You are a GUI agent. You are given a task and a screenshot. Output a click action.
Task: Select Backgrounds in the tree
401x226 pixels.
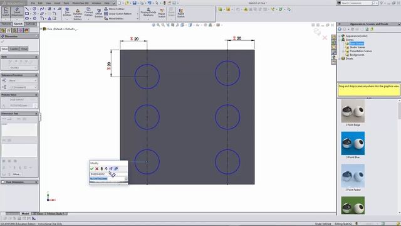[357, 55]
